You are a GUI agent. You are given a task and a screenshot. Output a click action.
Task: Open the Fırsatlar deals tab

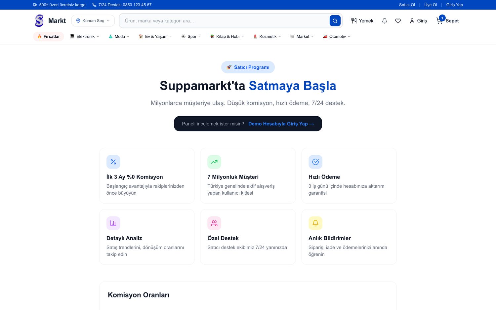click(49, 36)
